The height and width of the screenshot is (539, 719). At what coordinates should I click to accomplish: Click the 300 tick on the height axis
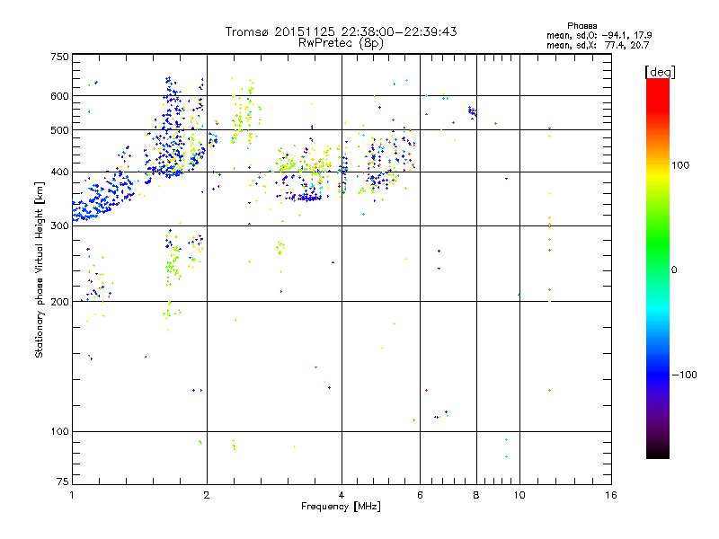pos(58,225)
